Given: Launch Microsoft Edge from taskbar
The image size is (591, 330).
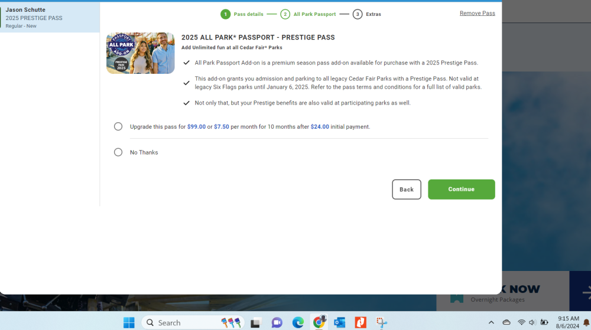Looking at the screenshot, I should tap(298, 322).
